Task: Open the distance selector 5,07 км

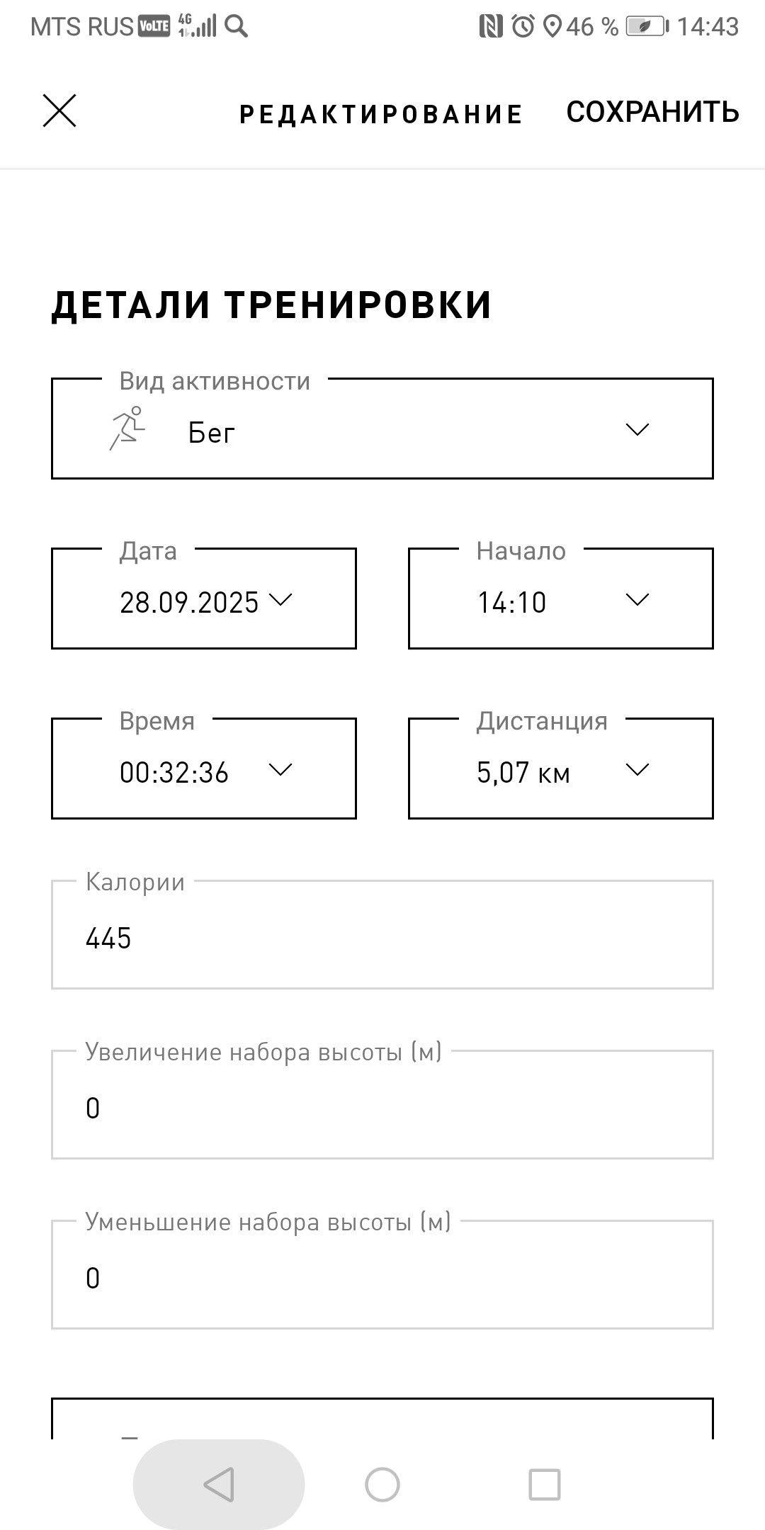Action: 561,769
